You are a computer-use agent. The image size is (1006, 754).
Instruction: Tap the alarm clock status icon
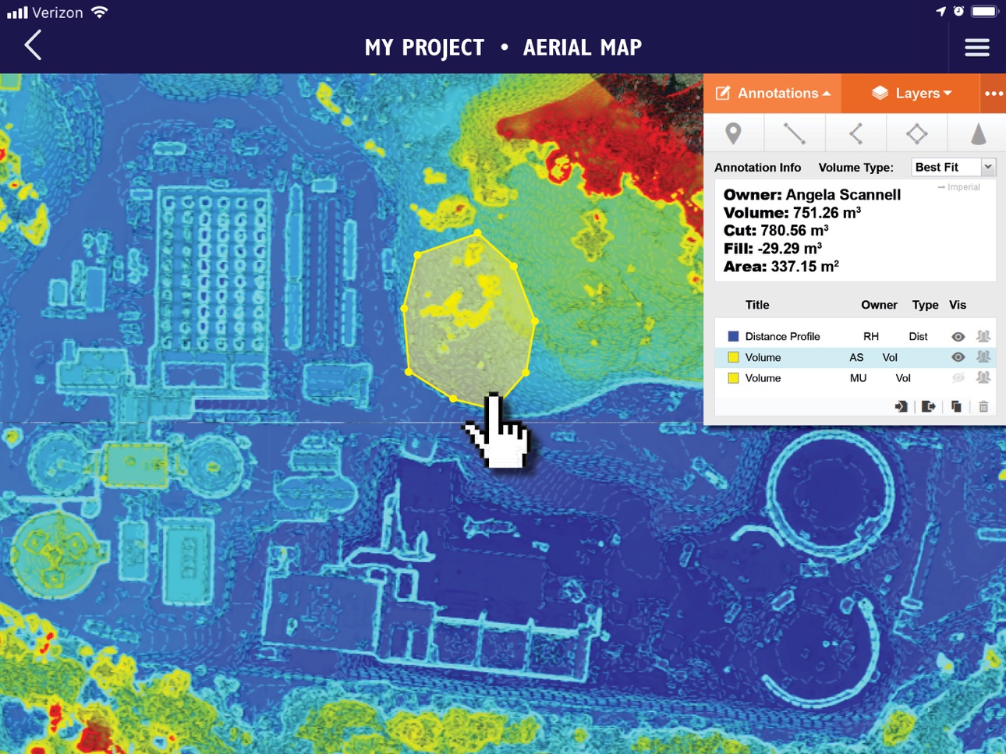[x=958, y=12]
